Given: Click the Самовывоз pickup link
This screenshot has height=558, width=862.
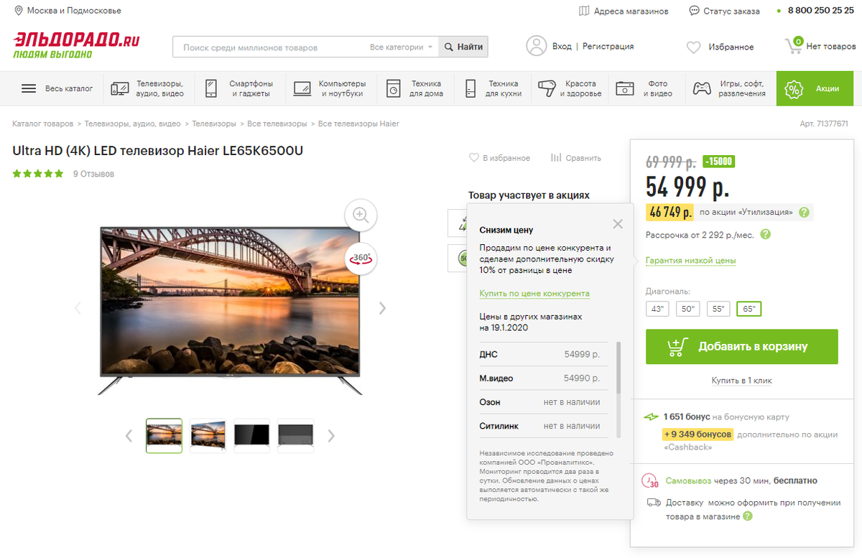Looking at the screenshot, I should [x=689, y=480].
